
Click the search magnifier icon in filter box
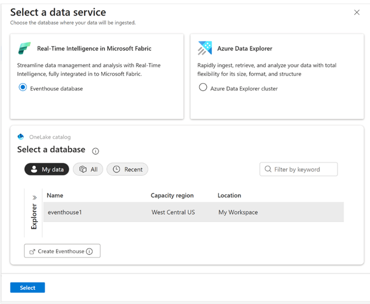coord(268,169)
